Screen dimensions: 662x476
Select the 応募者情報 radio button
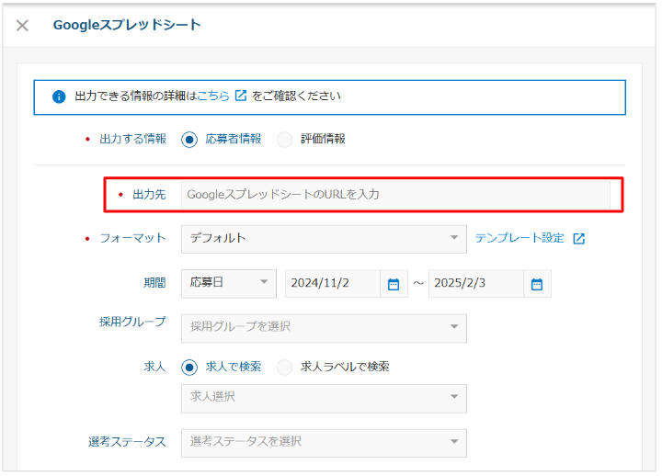[x=189, y=140]
